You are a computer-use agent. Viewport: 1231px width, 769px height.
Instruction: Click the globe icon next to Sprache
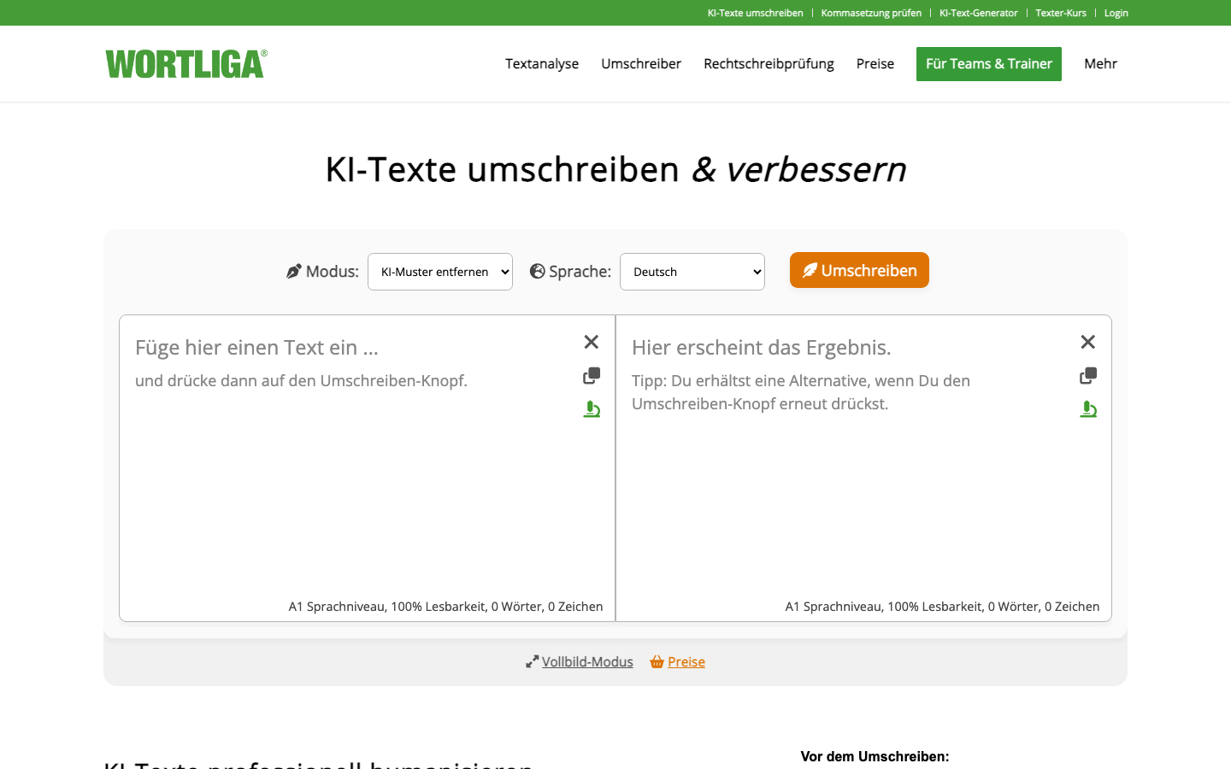point(538,271)
